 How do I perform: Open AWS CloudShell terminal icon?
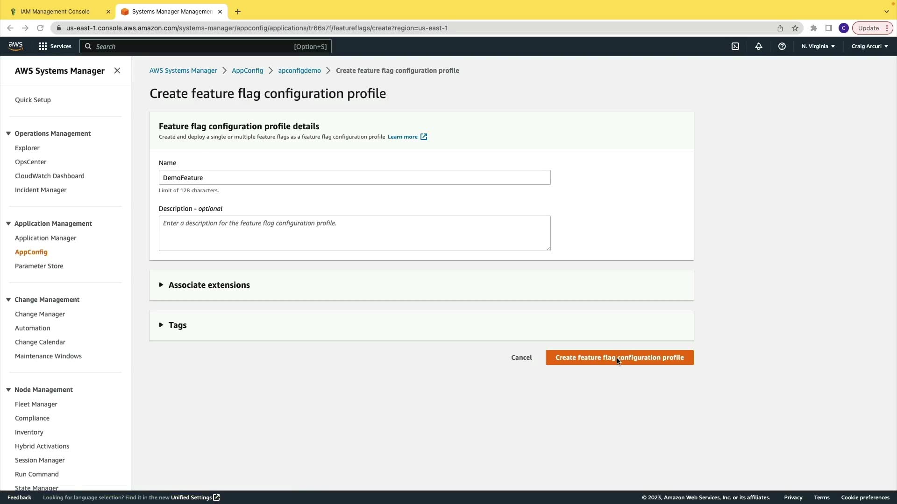click(x=735, y=46)
